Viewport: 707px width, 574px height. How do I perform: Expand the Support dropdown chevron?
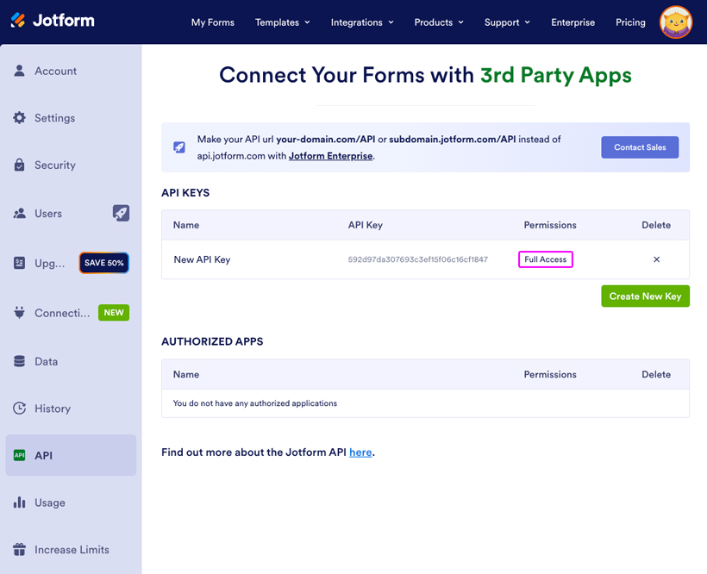click(527, 22)
